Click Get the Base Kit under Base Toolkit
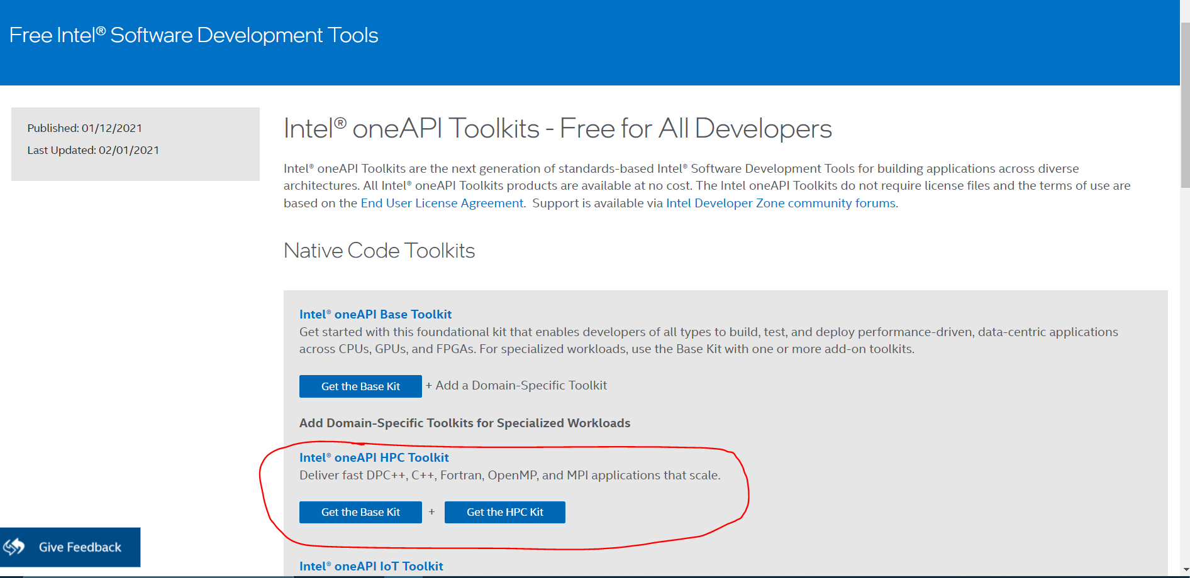 [360, 386]
